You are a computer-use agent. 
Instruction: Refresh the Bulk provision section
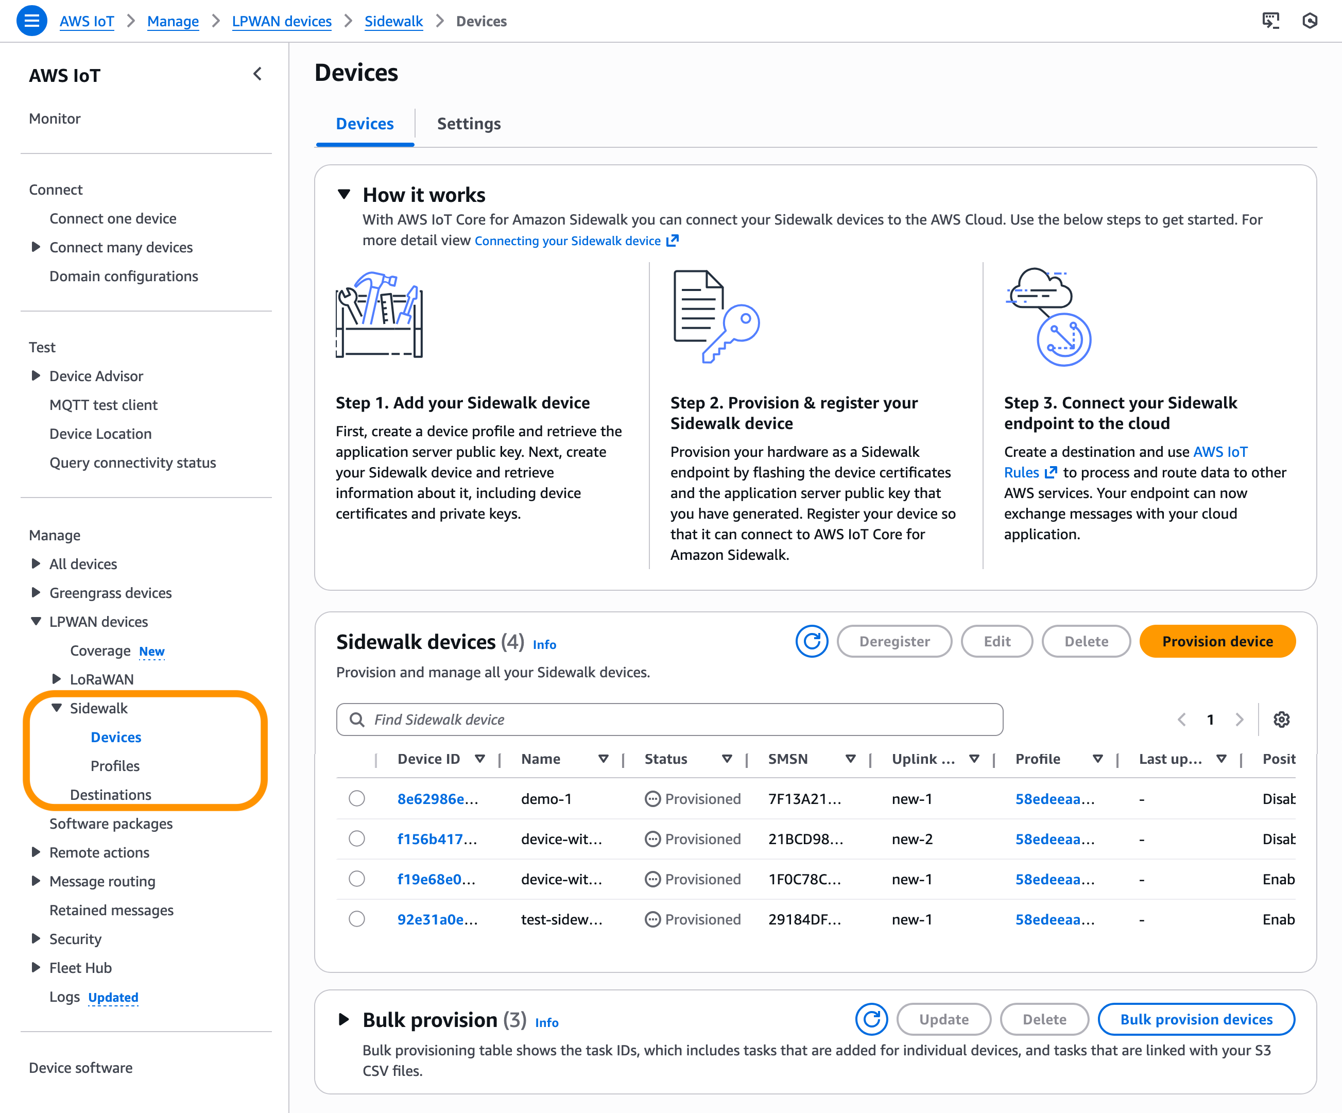click(871, 1019)
